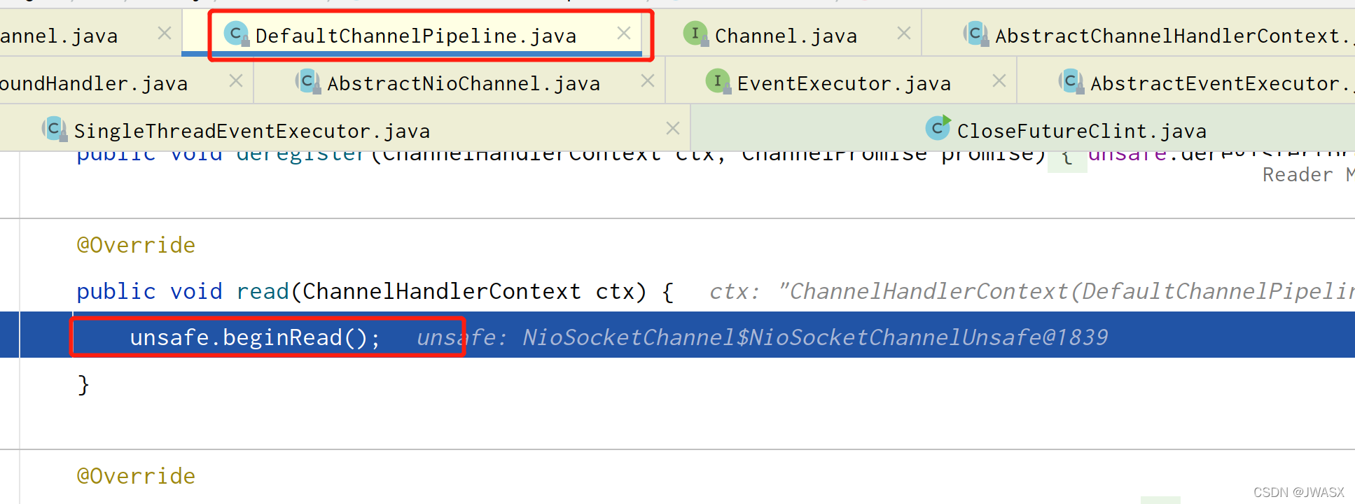Click the NioSocketChannelUnsafe@1839 debug value
Image resolution: width=1355 pixels, height=504 pixels.
click(815, 337)
